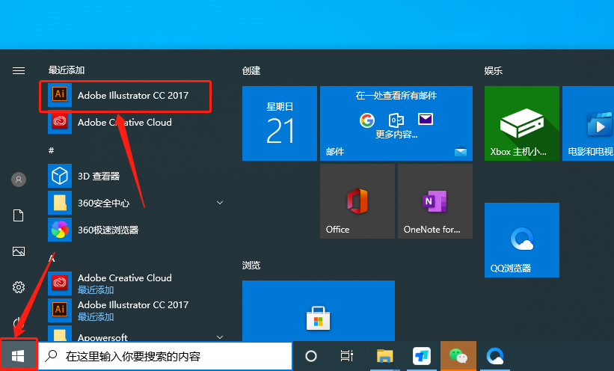Open the OneNote for... tile
Image resolution: width=614 pixels, height=371 pixels.
point(435,201)
